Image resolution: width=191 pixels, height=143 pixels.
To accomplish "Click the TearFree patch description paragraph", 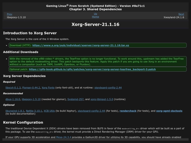I will coord(98,61).
